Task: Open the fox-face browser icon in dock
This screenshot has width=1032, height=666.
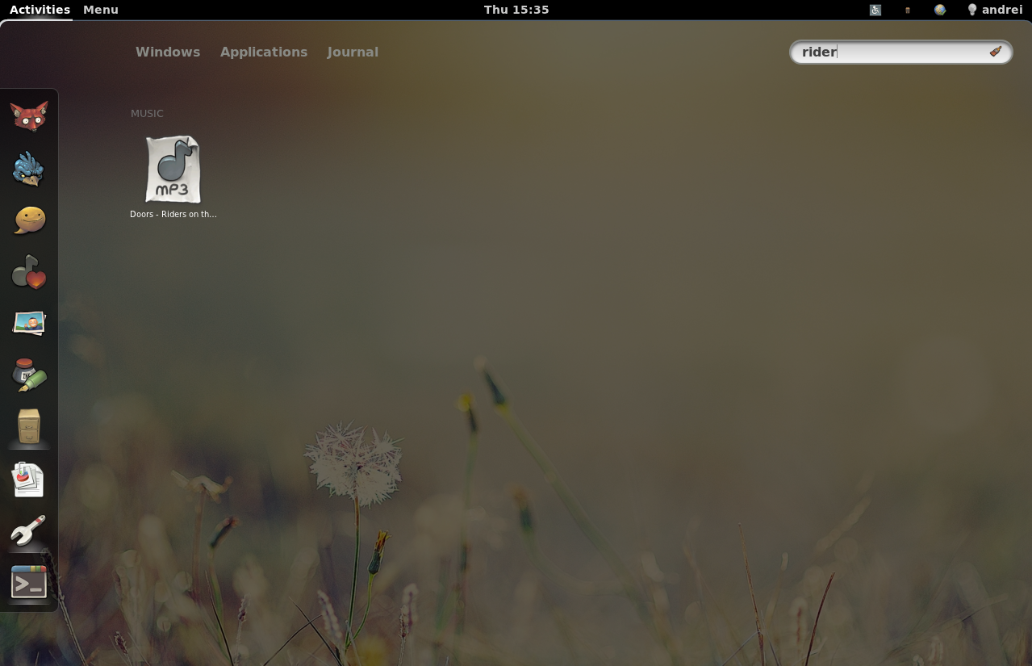Action: tap(29, 116)
